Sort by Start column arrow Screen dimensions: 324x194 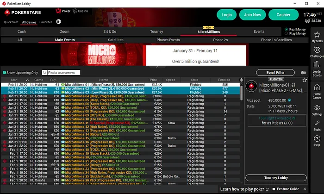27,80
